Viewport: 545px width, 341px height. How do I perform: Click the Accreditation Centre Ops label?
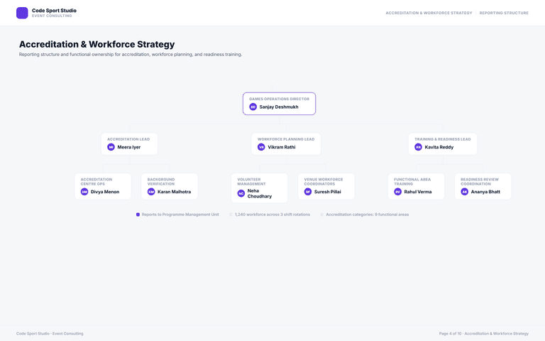click(97, 182)
